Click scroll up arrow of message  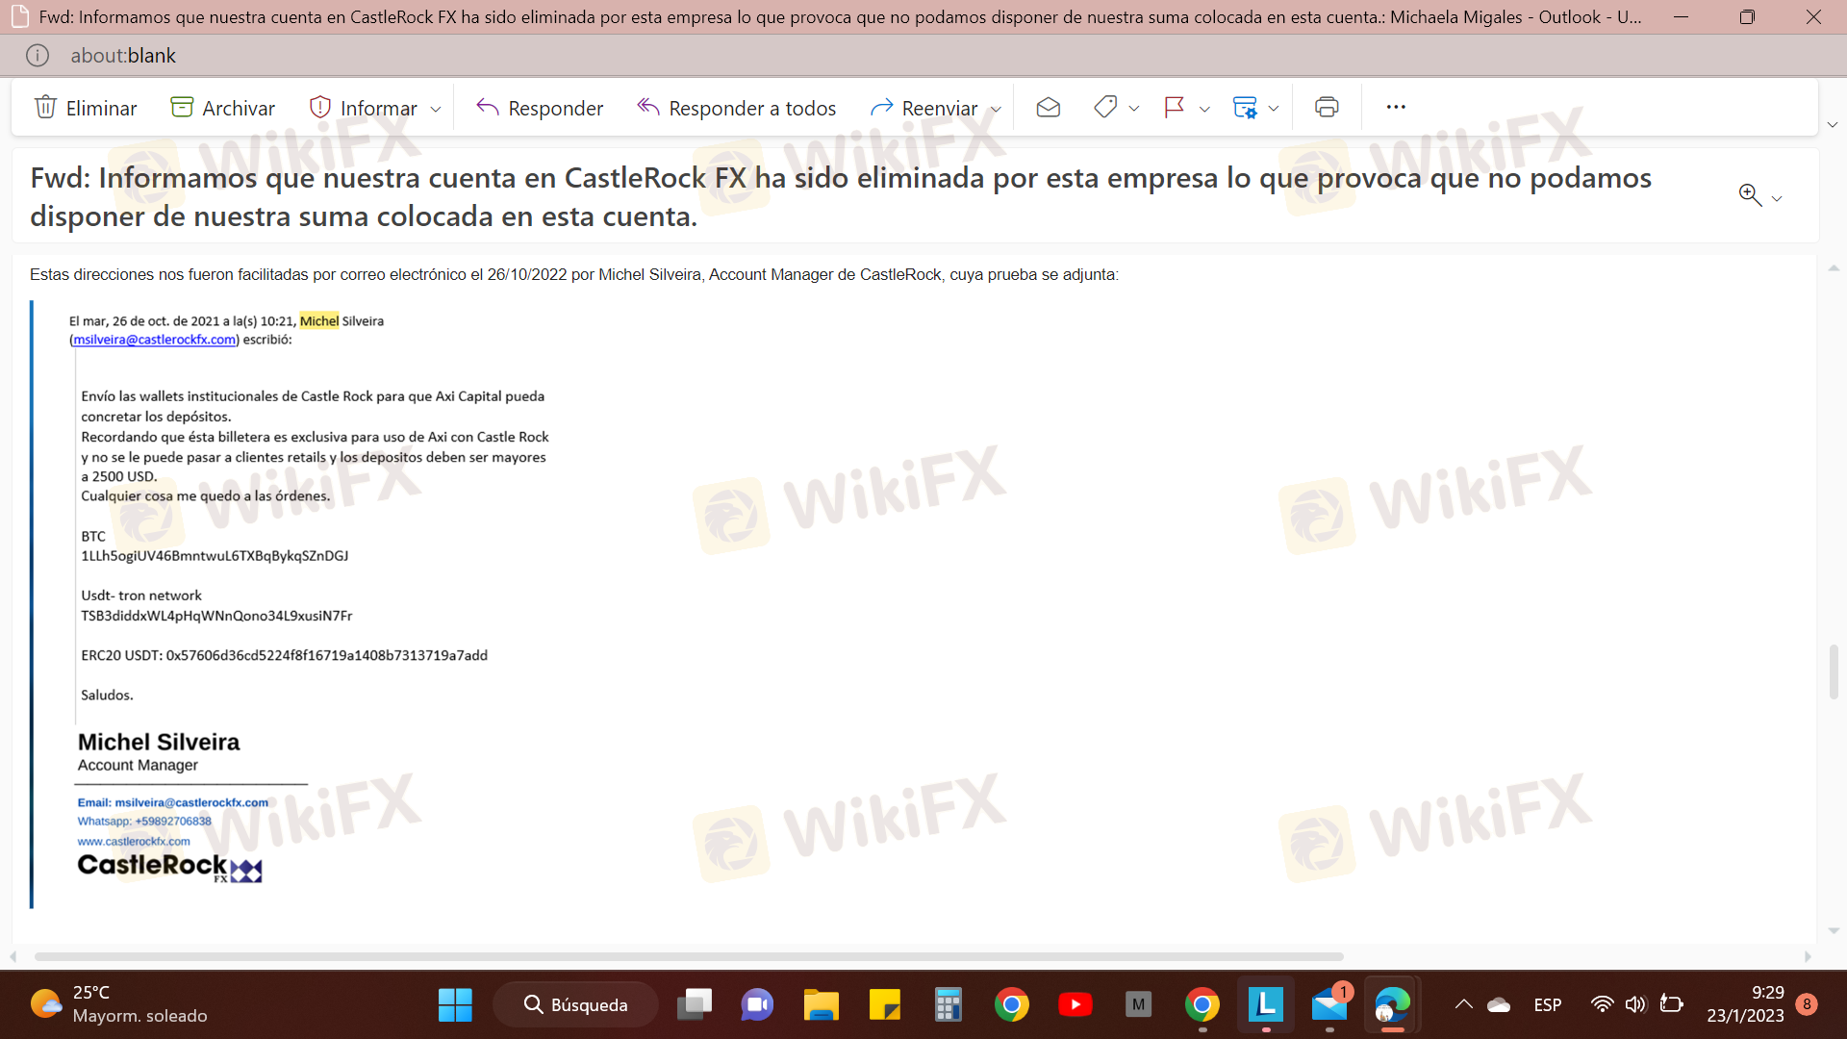point(1834,267)
